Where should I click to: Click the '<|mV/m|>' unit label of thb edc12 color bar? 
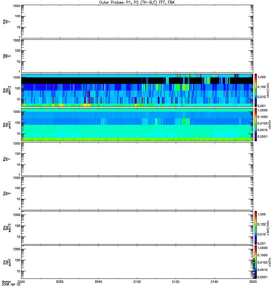pyautogui.click(x=268, y=90)
